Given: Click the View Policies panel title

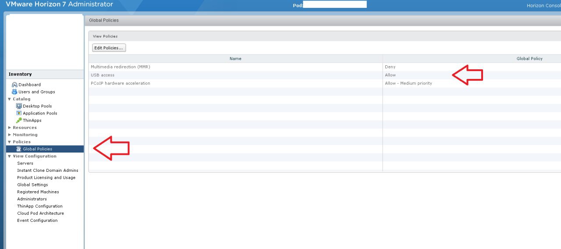Looking at the screenshot, I should point(105,36).
